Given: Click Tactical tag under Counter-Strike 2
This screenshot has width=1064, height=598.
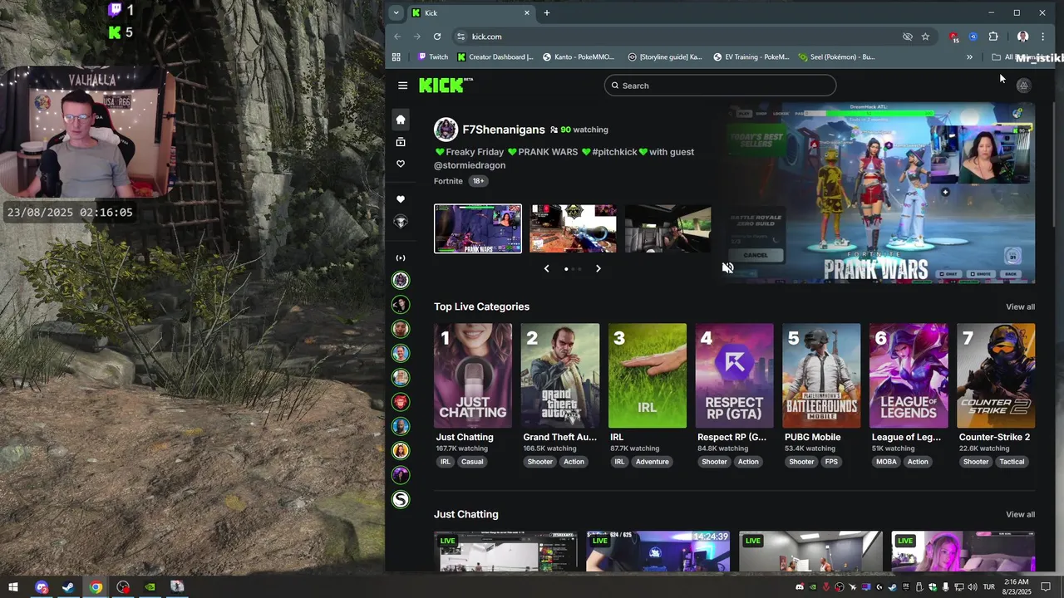Looking at the screenshot, I should [1012, 462].
